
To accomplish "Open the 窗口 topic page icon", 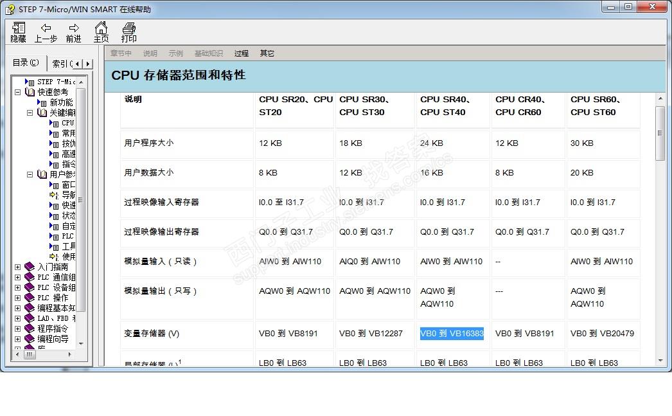I will click(x=54, y=185).
